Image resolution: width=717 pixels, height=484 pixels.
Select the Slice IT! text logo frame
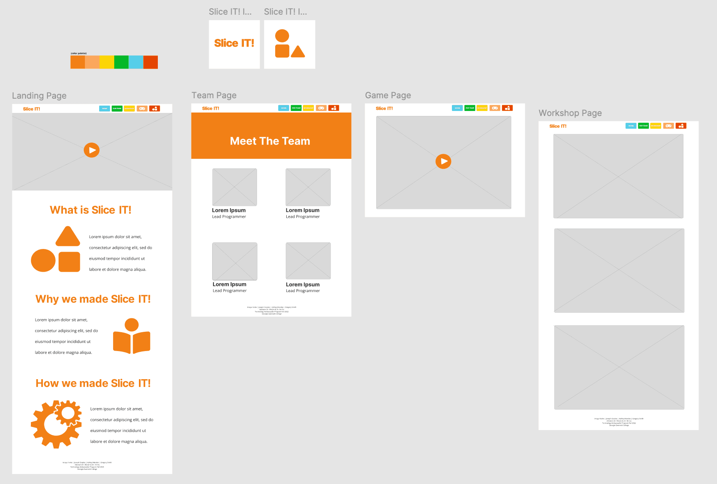[x=234, y=44]
